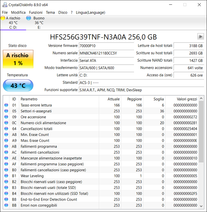207x212 pixels.
Task: Click status dot for row B3
Action: tap(6, 188)
